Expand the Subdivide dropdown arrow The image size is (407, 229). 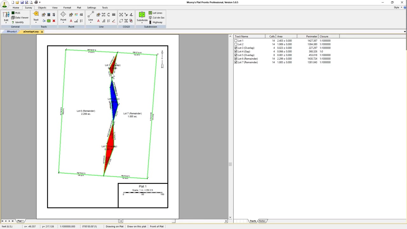coord(142,23)
